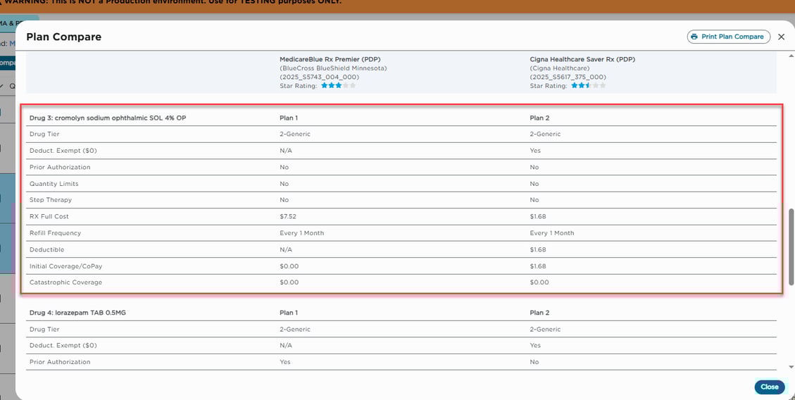
Task: Click MedicareBlue Rx Premier star rating
Action: click(338, 86)
